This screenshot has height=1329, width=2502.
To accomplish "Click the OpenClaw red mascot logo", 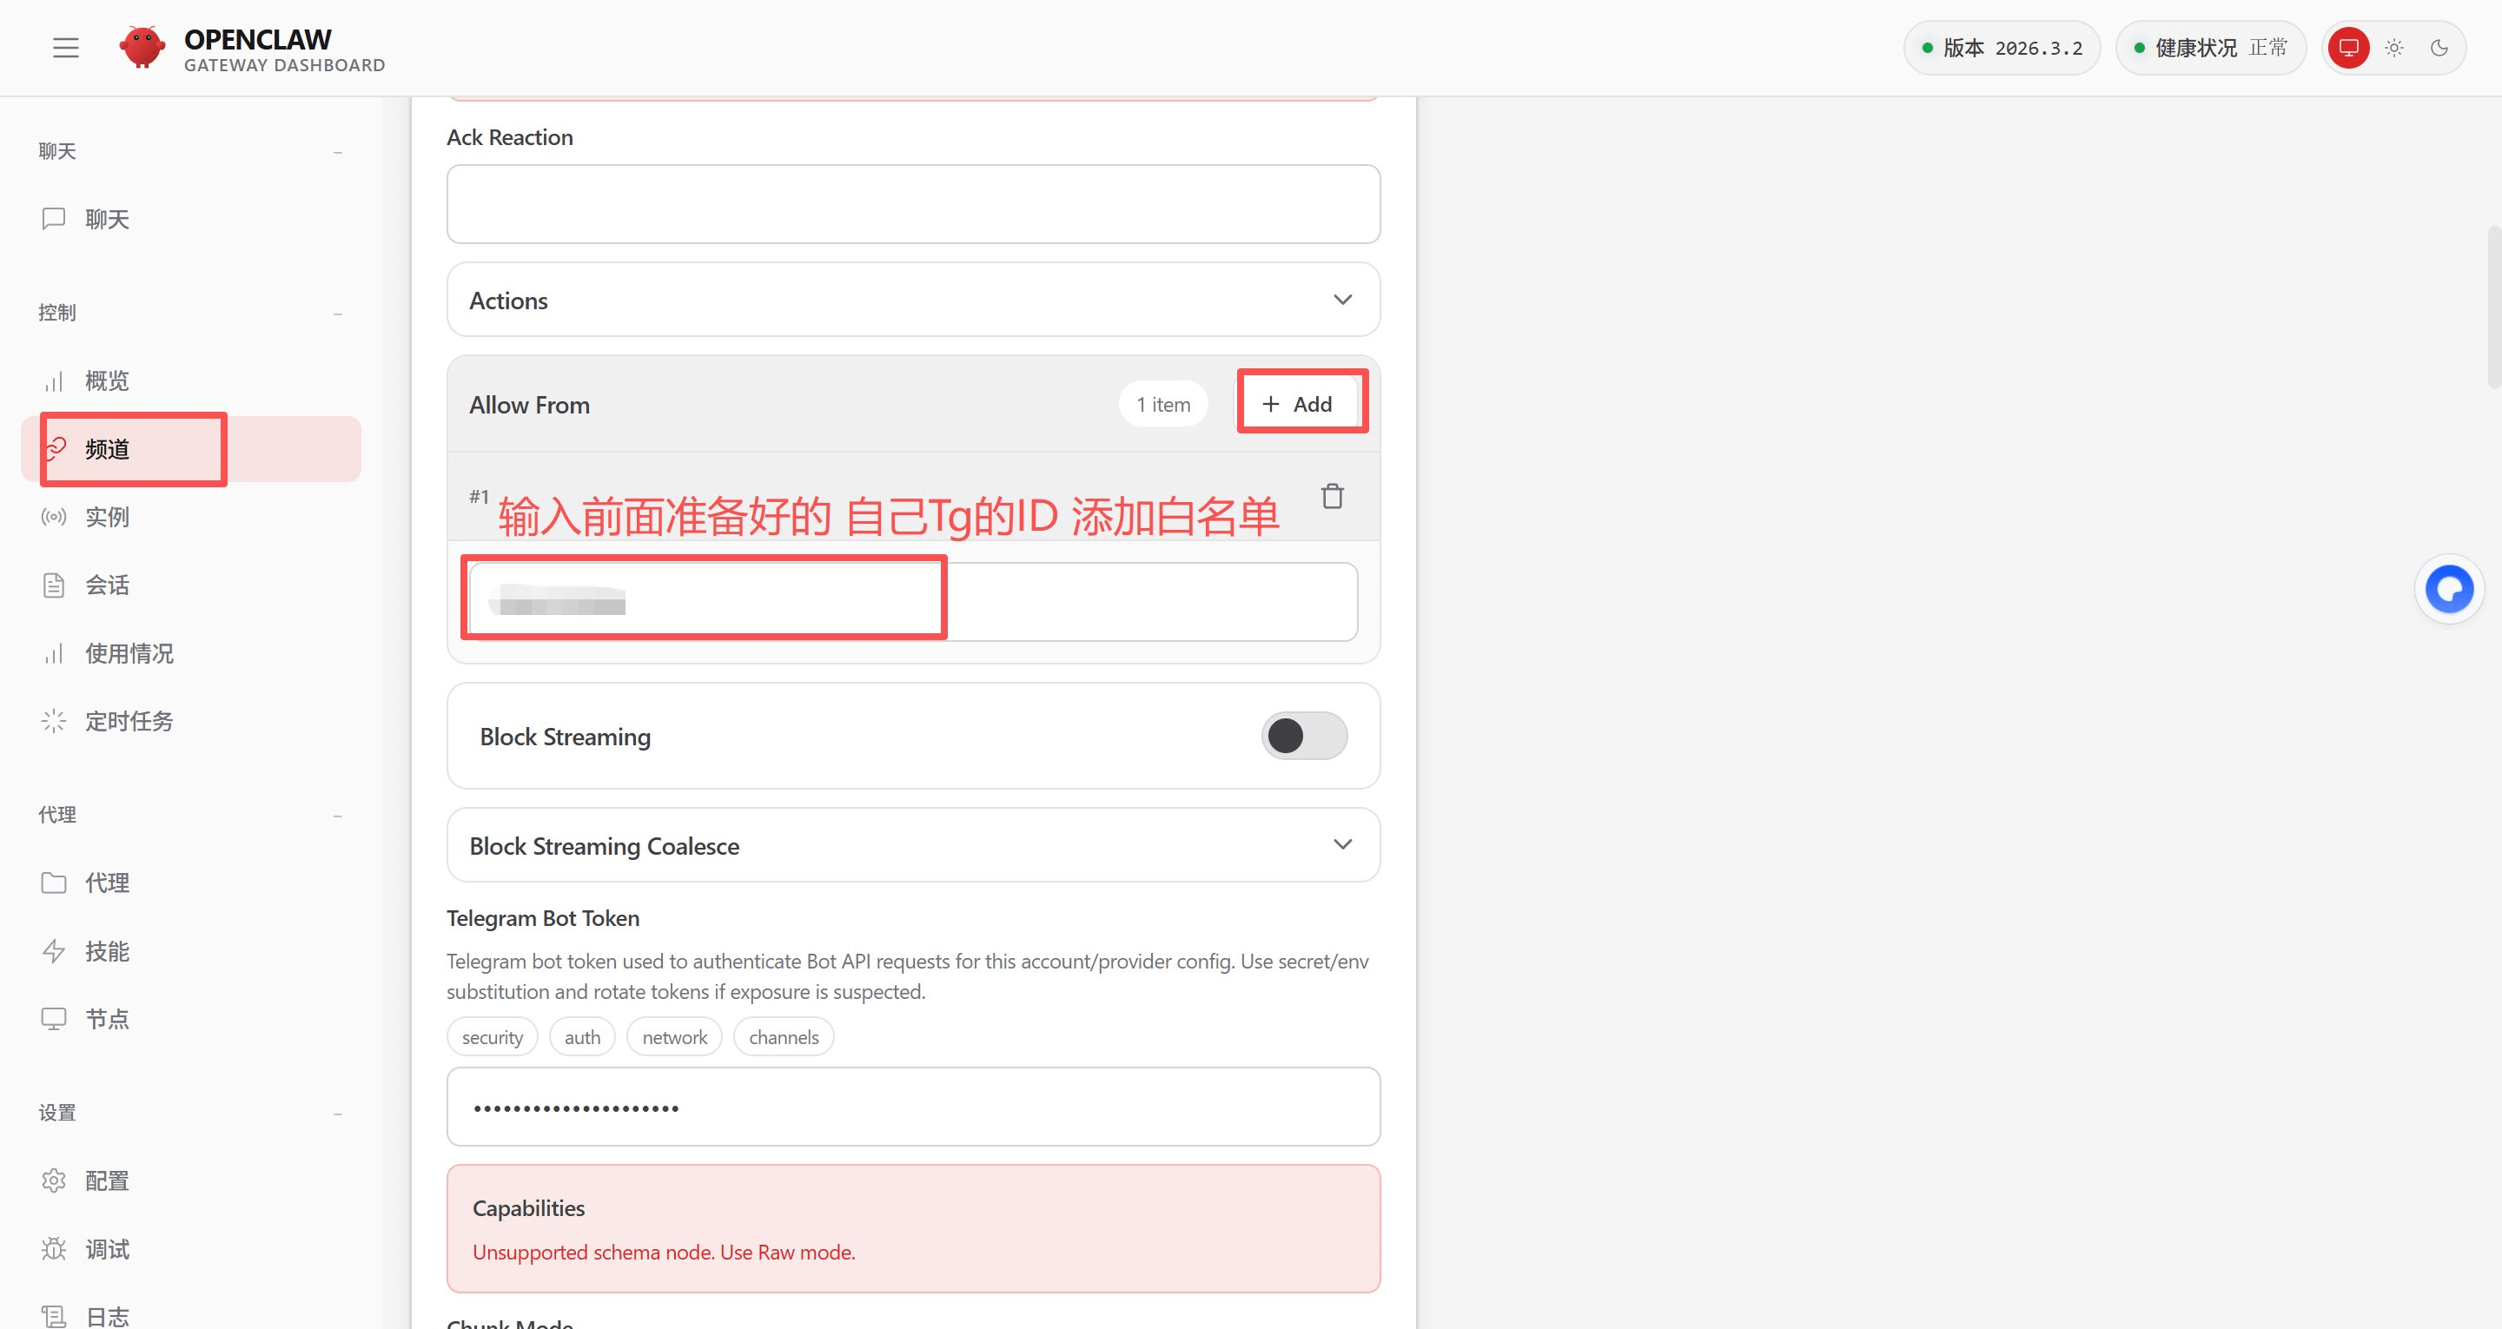I will click(142, 46).
